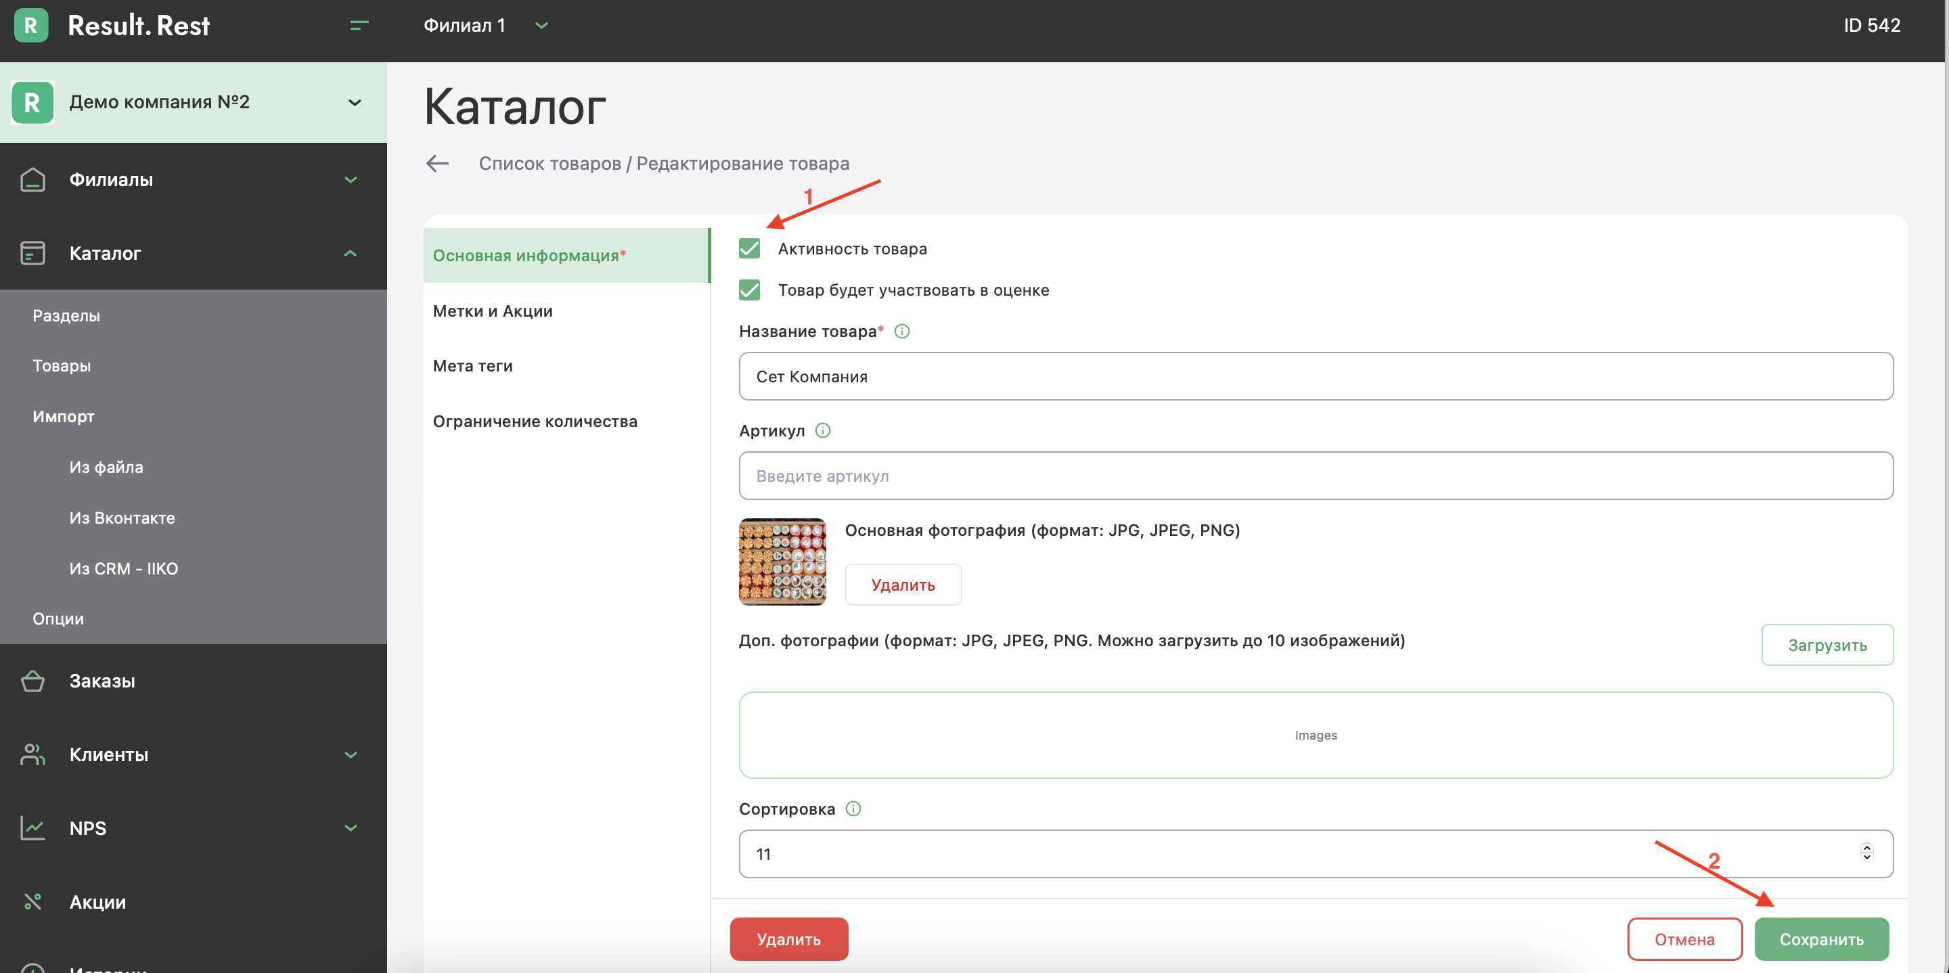The width and height of the screenshot is (1949, 973).
Task: Switch to Метки и Акции tab
Action: (x=493, y=311)
